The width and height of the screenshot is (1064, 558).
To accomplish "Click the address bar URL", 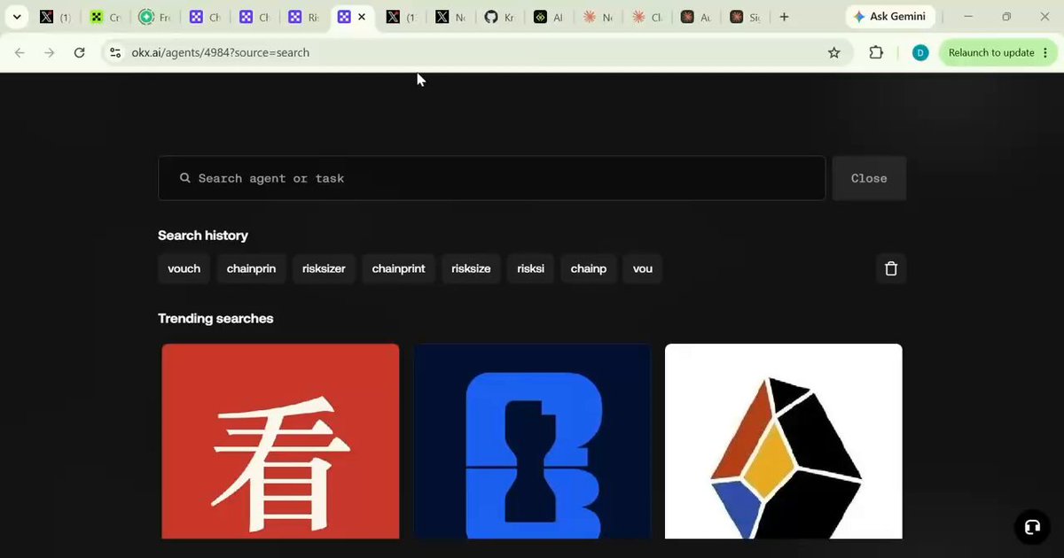I will click(x=221, y=52).
